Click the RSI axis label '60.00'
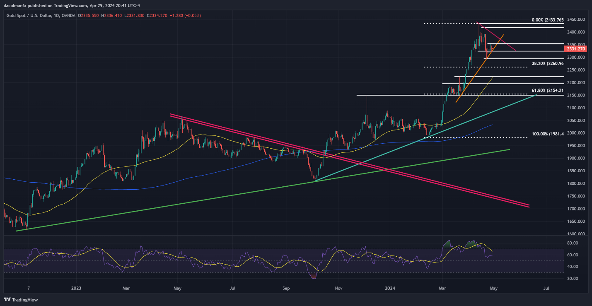 tap(573, 255)
